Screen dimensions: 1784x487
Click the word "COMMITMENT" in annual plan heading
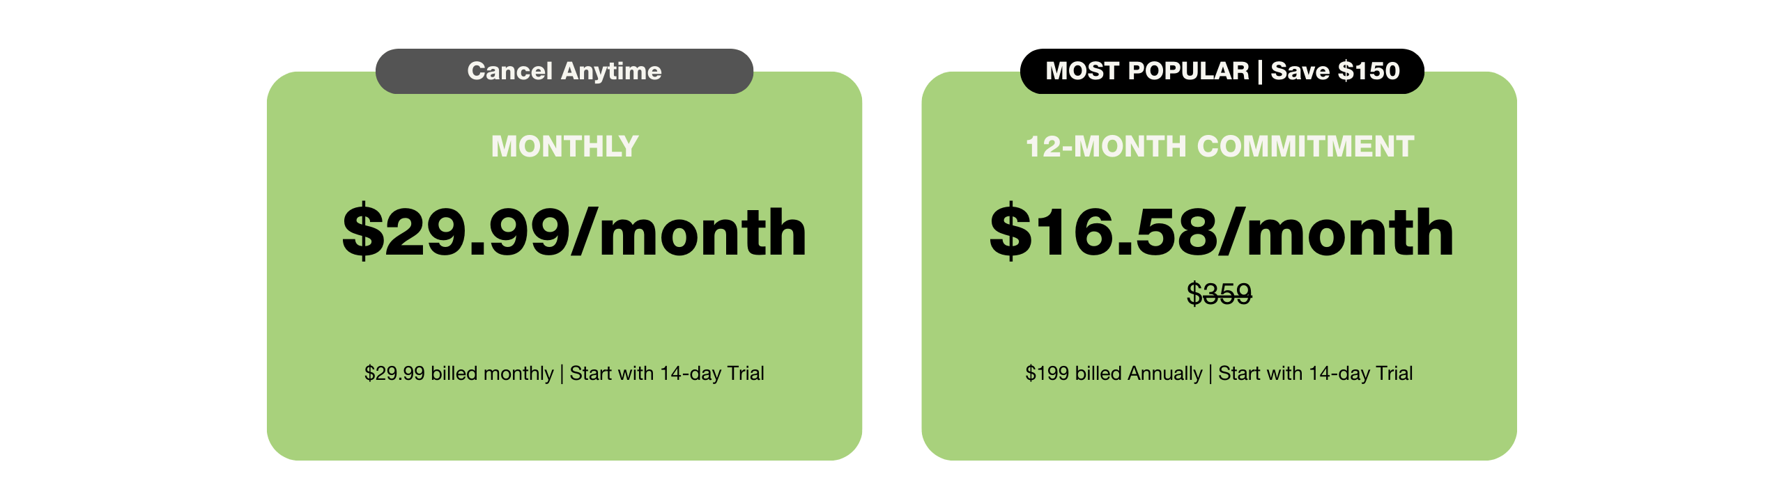(1305, 147)
